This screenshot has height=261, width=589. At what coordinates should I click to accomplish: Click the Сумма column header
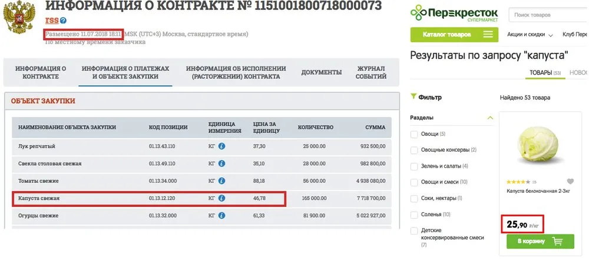click(375, 128)
